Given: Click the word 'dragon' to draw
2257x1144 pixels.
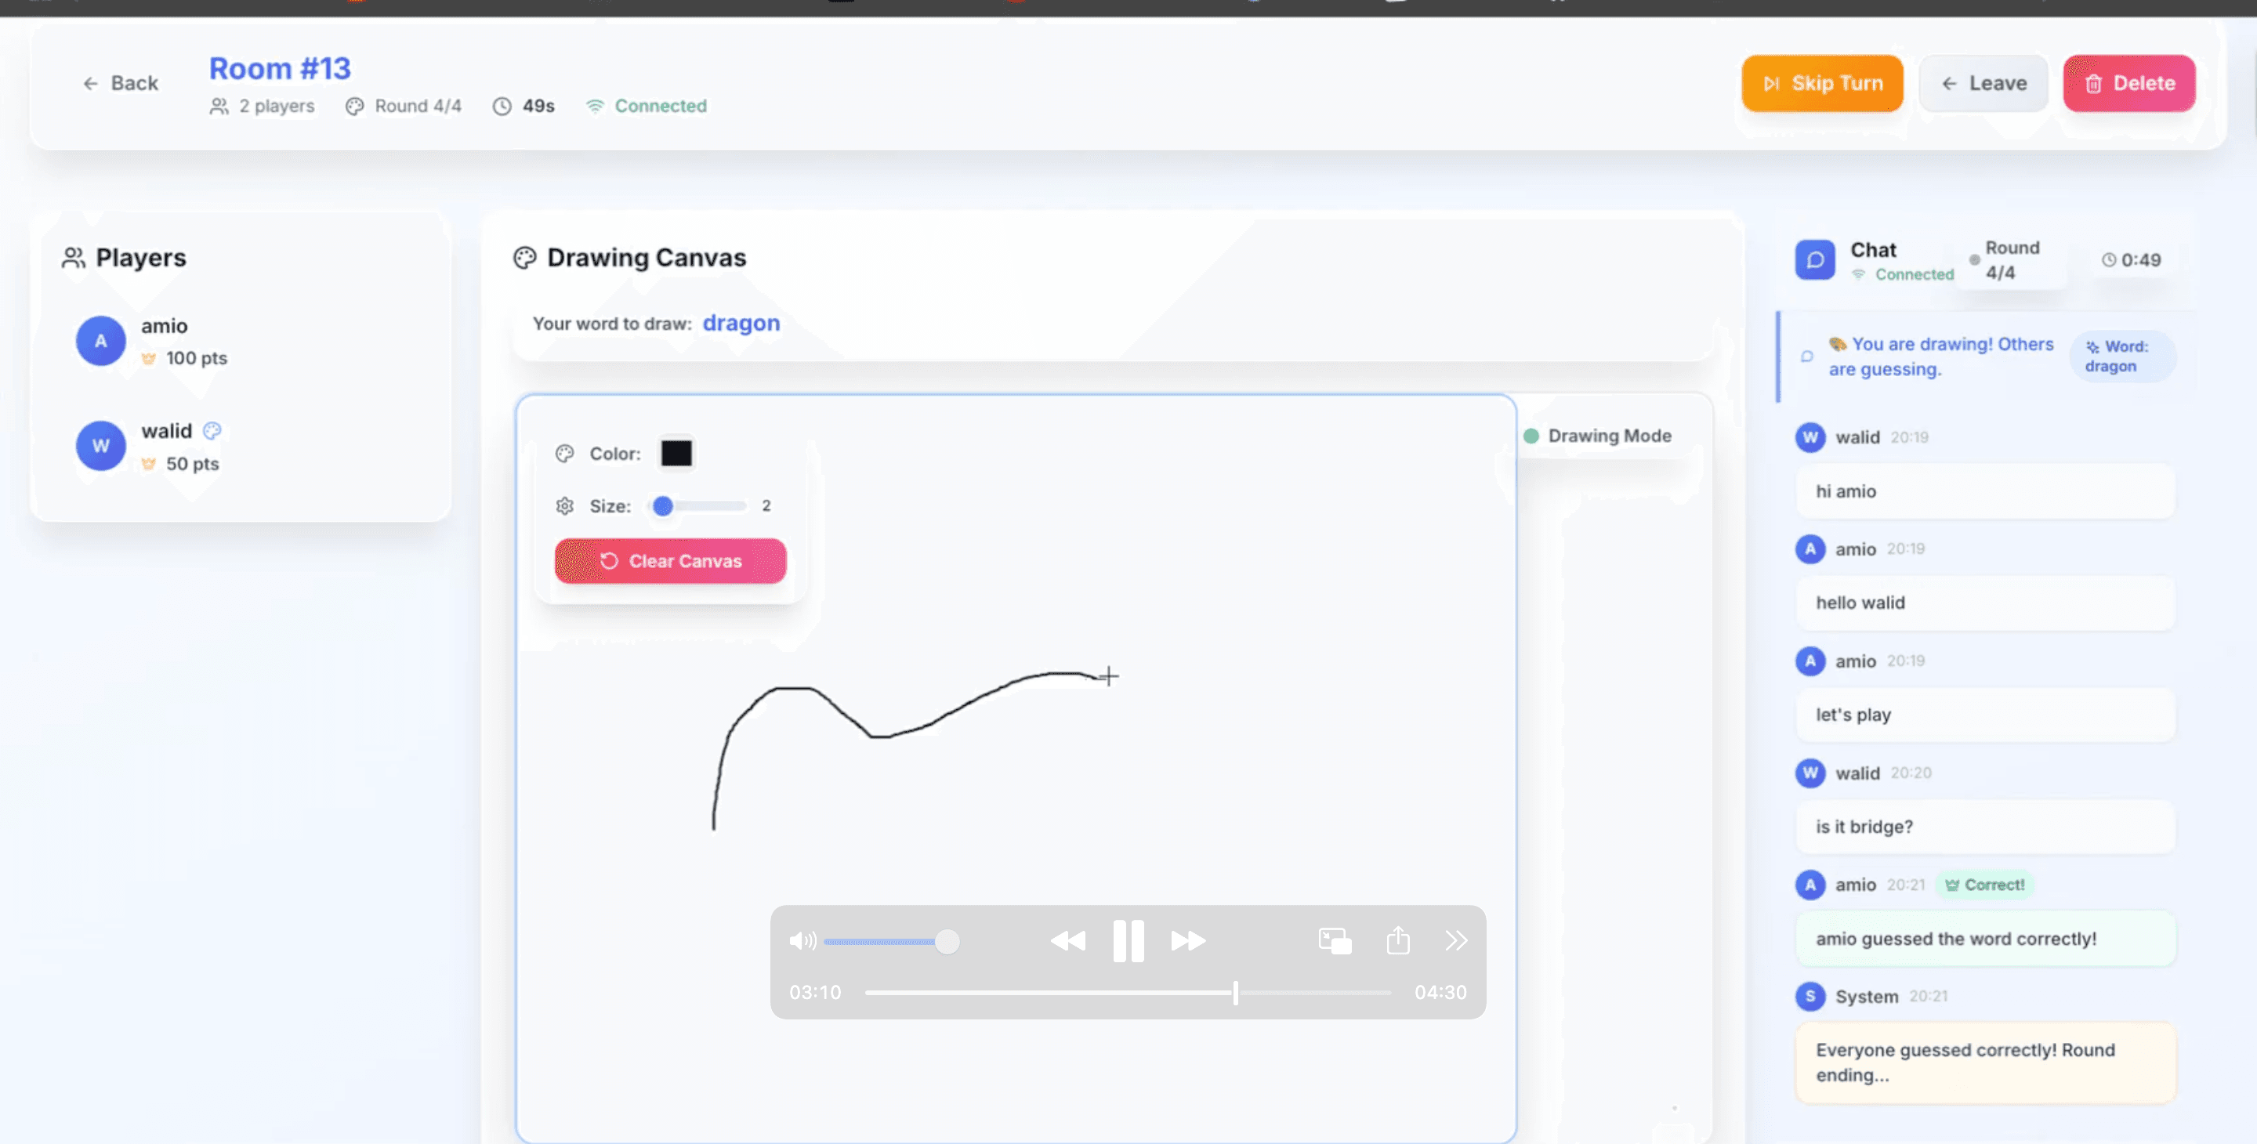Looking at the screenshot, I should pyautogui.click(x=741, y=324).
